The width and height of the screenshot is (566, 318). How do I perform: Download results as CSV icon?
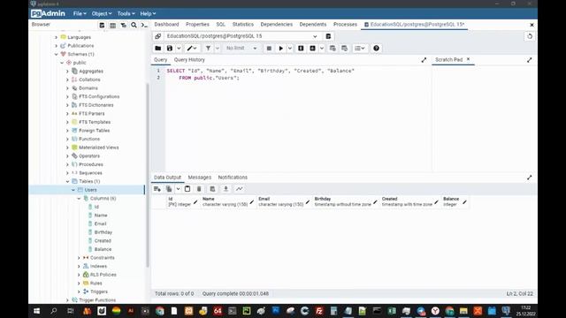[x=226, y=189]
